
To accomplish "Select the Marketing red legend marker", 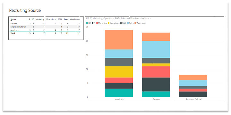I will (97, 23).
